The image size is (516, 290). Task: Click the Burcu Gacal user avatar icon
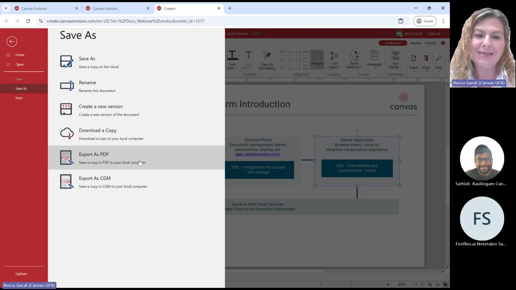399,33
